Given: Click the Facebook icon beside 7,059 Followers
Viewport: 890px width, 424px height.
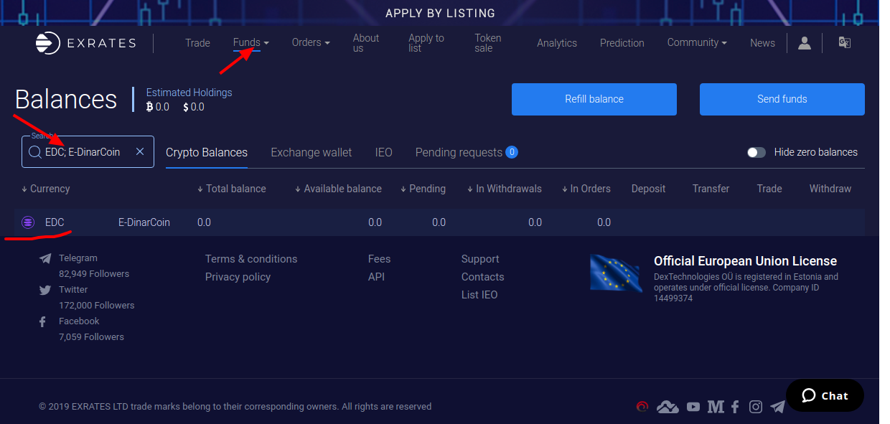Looking at the screenshot, I should pos(43,321).
